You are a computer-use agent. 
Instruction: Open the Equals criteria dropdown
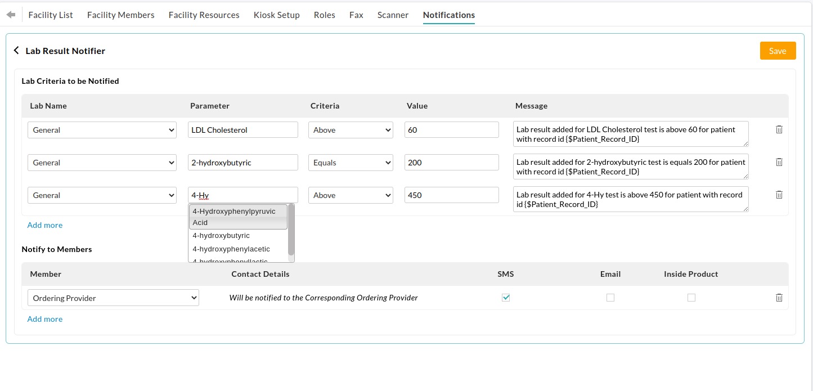click(351, 162)
